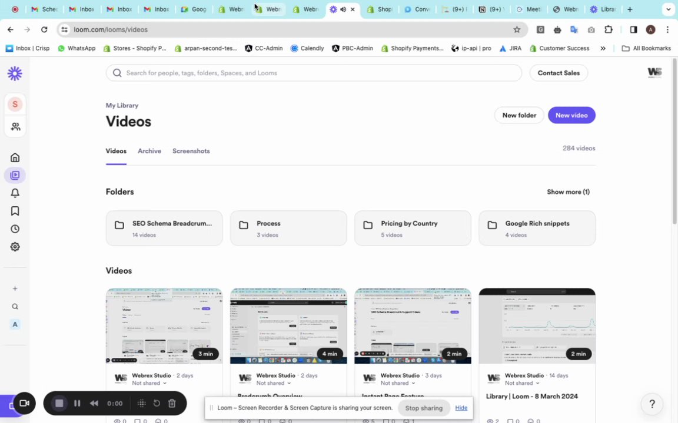Open the Chrome three-dot menu
The image size is (678, 423).
click(x=667, y=29)
